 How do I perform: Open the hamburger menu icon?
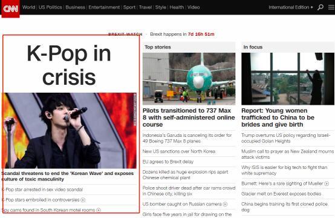[331, 7]
